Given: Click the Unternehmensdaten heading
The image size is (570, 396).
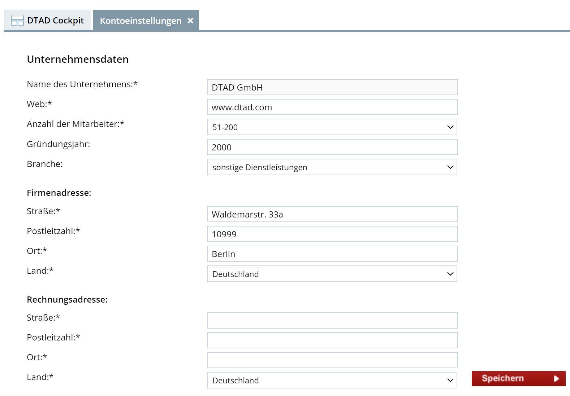Looking at the screenshot, I should (x=78, y=59).
